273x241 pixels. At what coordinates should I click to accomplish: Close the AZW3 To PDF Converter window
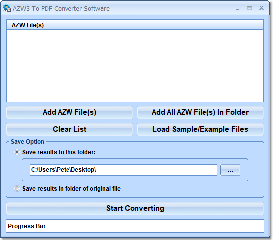coord(261,8)
